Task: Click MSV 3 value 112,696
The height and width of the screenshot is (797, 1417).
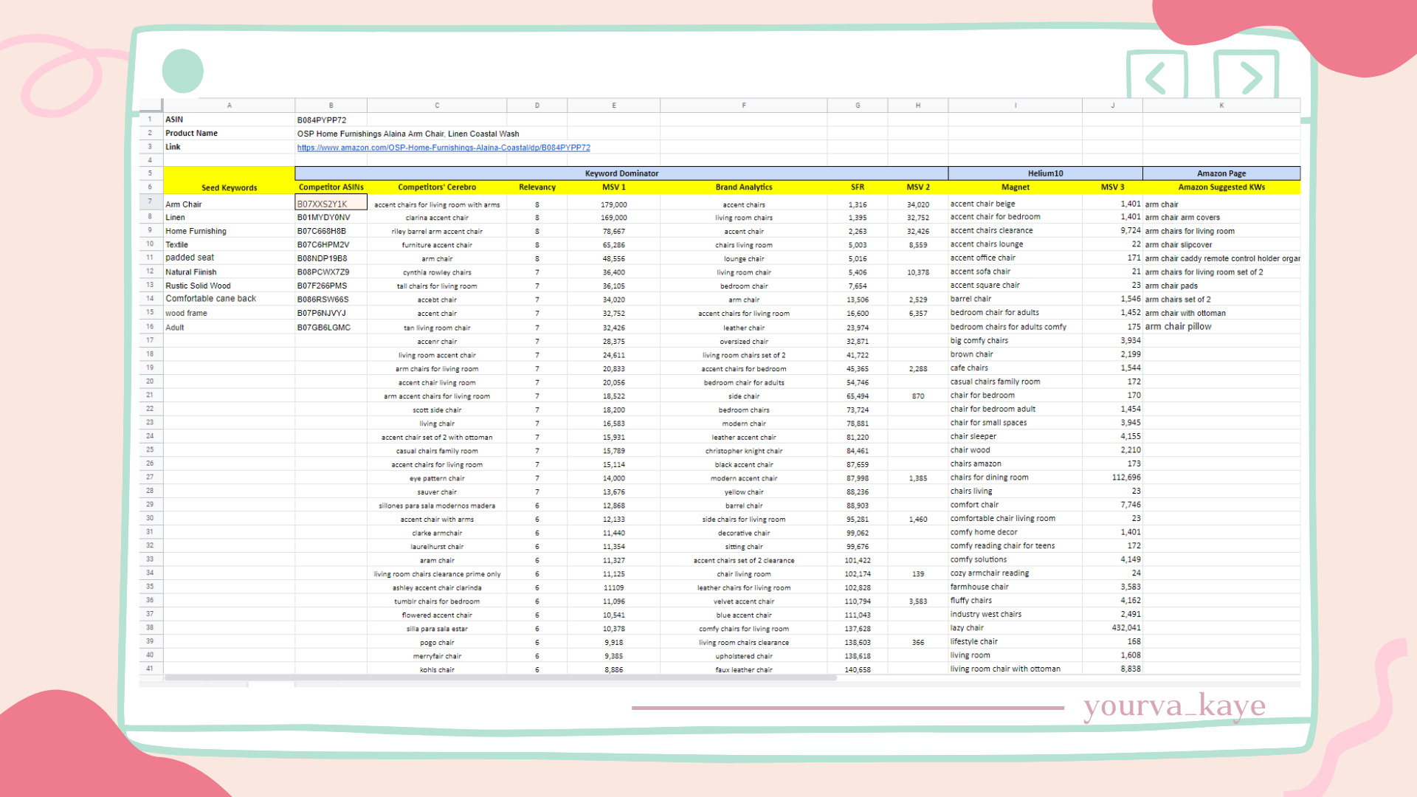Action: click(x=1113, y=477)
